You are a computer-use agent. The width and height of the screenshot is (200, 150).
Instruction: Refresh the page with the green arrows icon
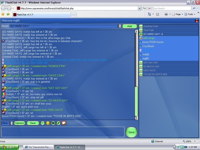tap(144, 8)
